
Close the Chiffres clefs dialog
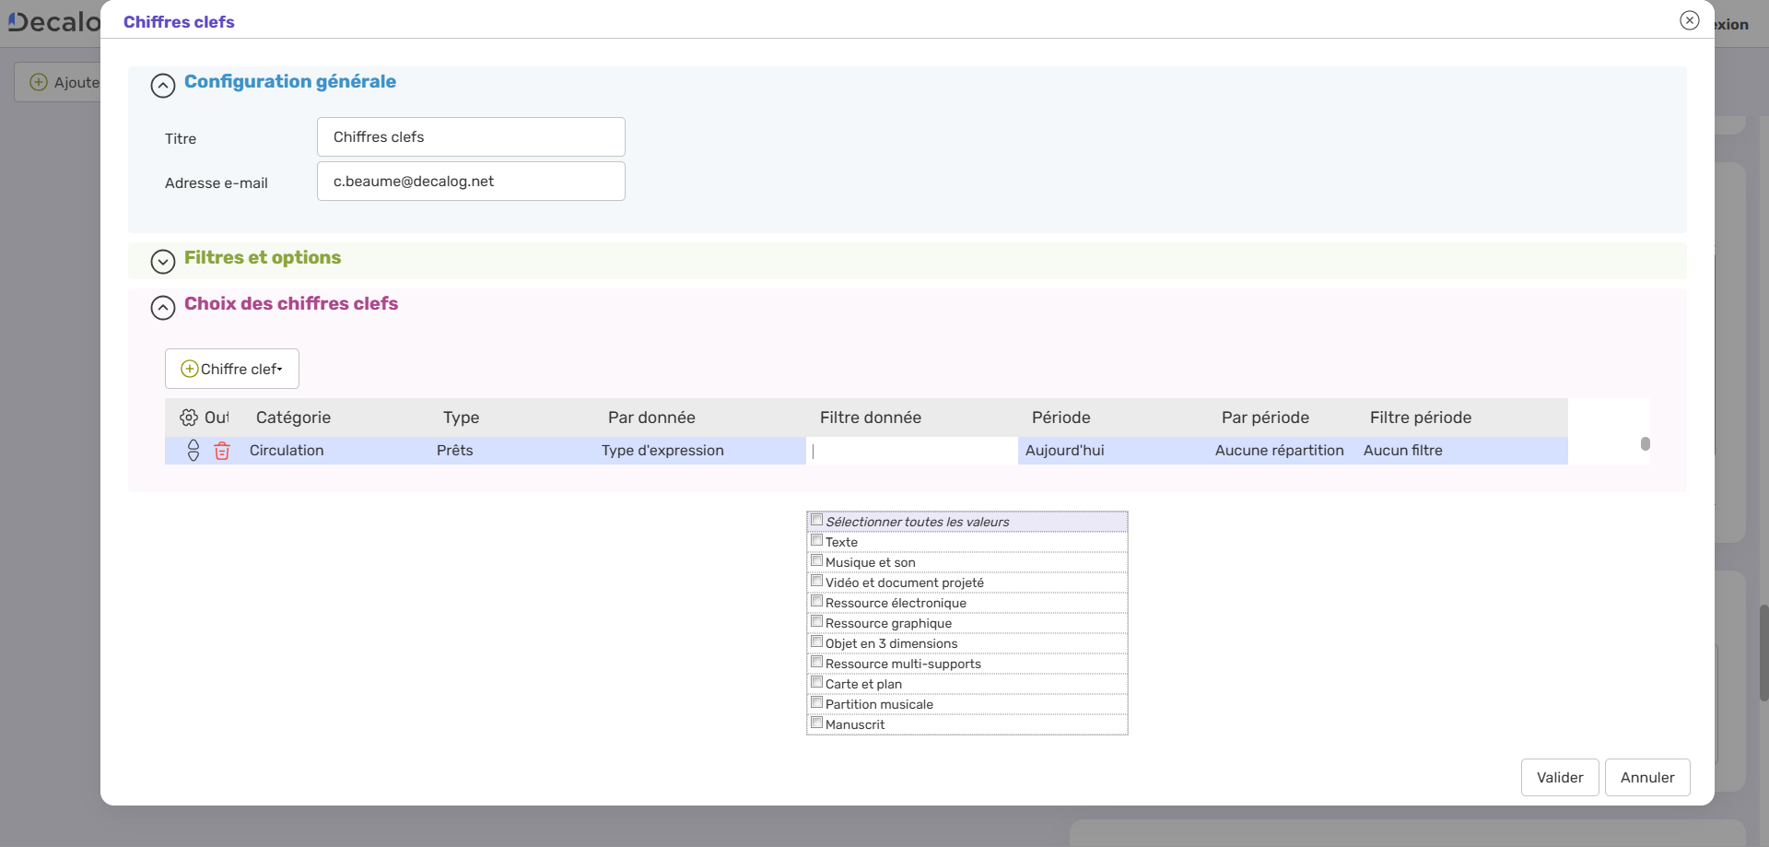tap(1689, 20)
